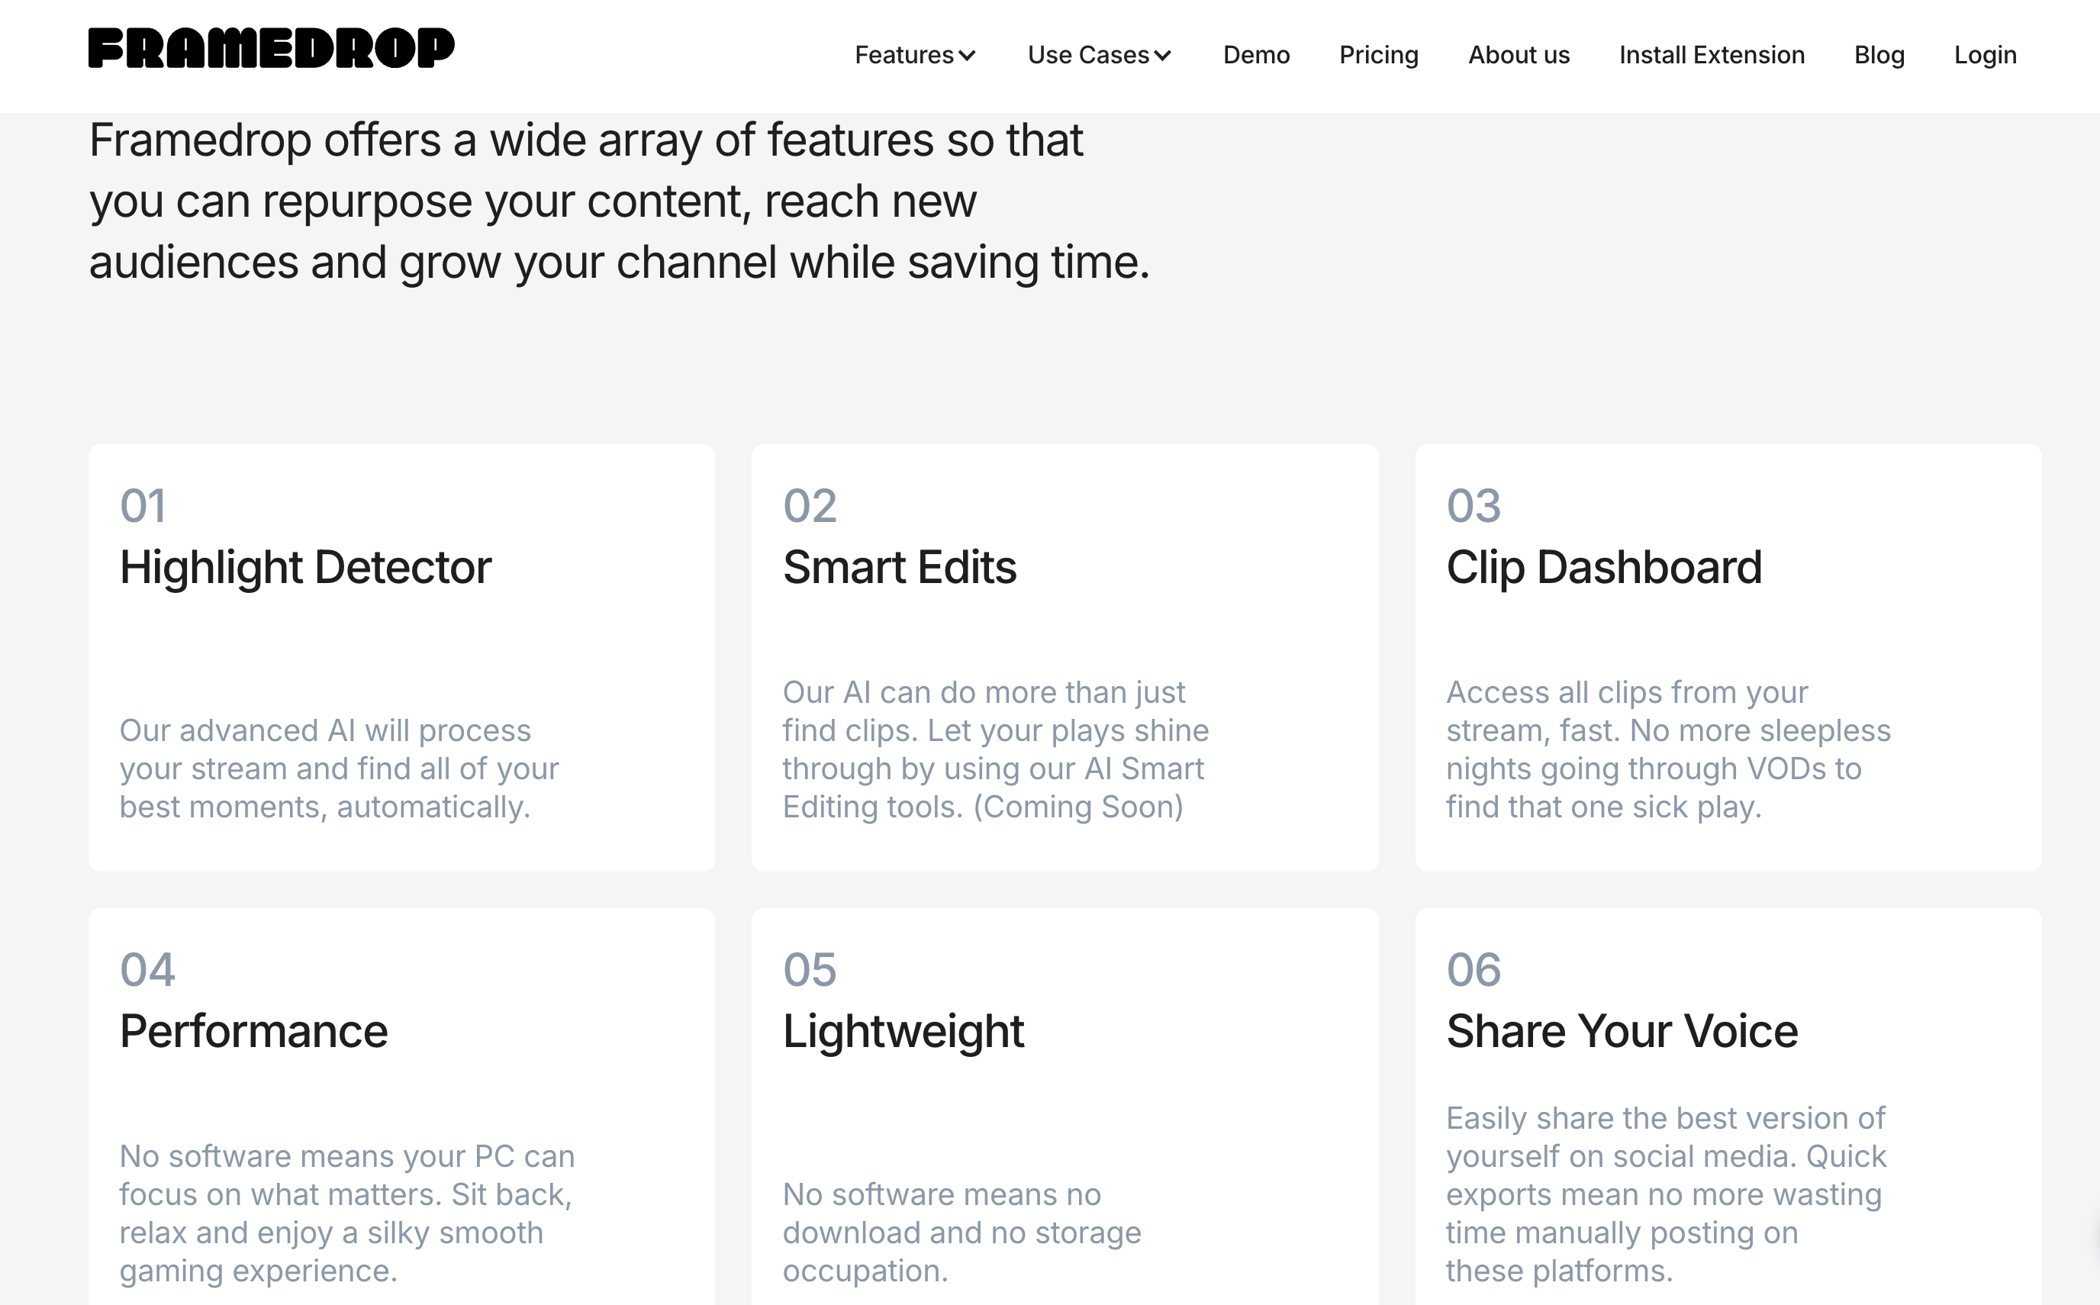2100x1305 pixels.
Task: Click the 01 number label
Action: tap(143, 506)
